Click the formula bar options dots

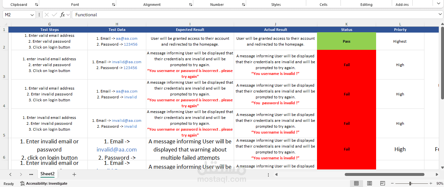39,15
